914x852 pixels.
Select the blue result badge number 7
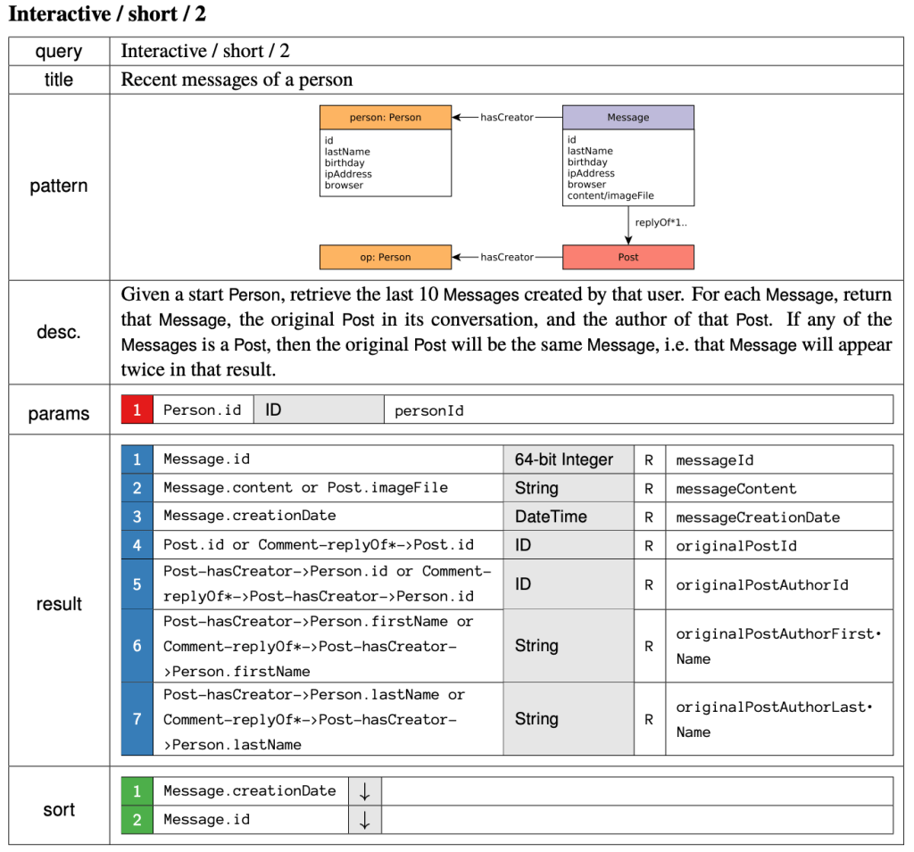(x=137, y=719)
